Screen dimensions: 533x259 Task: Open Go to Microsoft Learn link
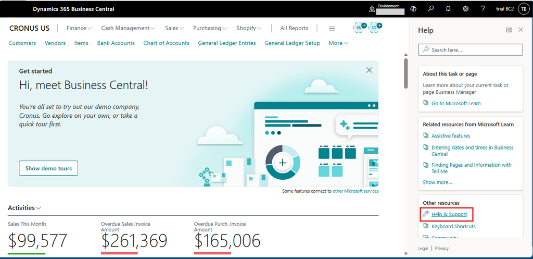point(456,103)
